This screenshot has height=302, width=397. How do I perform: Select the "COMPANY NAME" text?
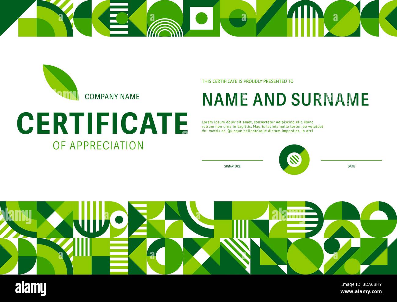pyautogui.click(x=112, y=97)
